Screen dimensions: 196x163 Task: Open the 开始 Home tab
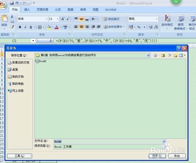[15, 9]
